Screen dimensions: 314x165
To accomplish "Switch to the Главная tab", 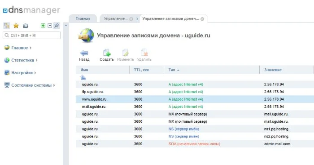I will [83, 18].
